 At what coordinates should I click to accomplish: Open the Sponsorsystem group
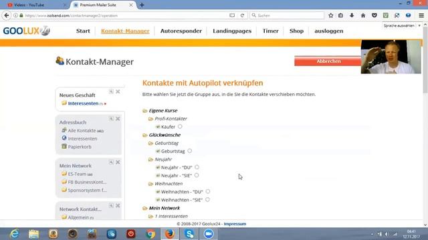tap(87, 190)
